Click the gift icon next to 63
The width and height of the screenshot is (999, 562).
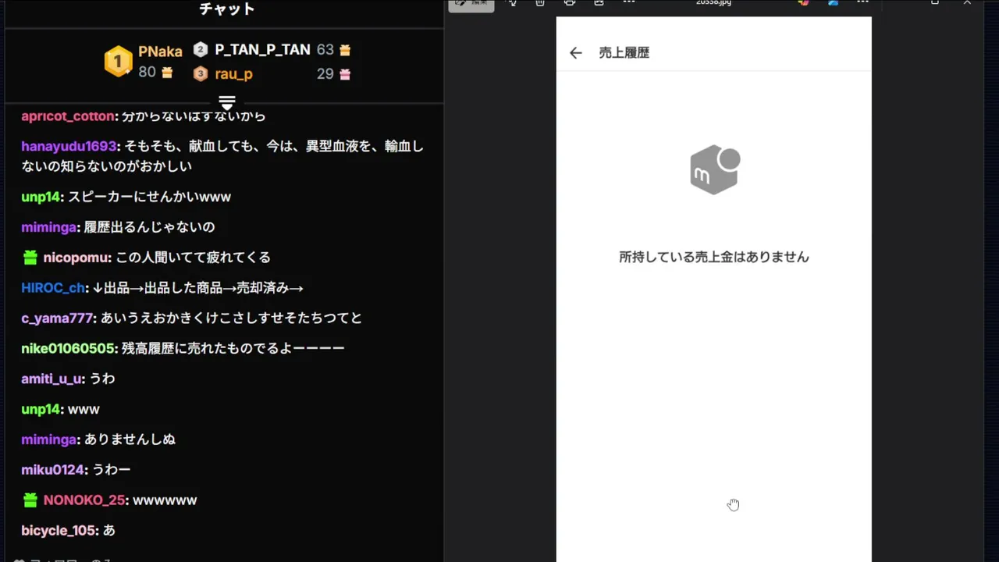[x=345, y=50]
